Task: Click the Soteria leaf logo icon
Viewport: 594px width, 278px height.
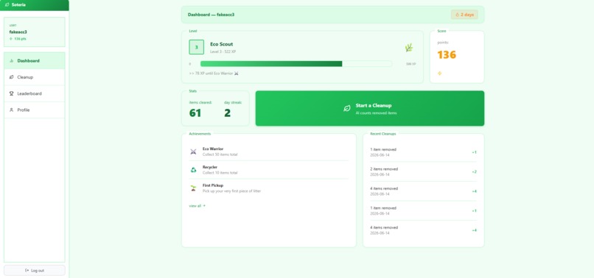Action: (7, 5)
